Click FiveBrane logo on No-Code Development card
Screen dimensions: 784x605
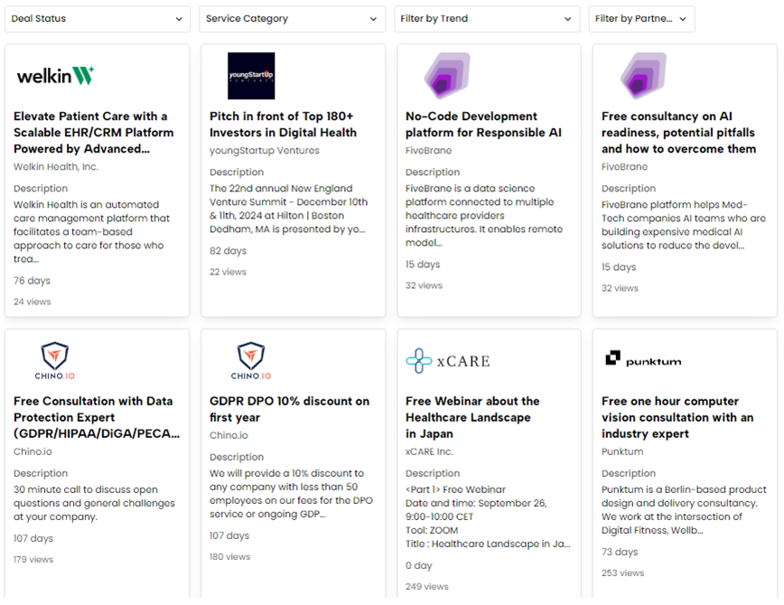447,76
